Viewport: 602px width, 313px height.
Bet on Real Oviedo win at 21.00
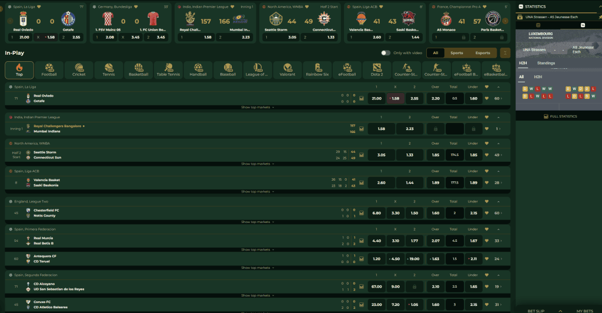coord(377,98)
